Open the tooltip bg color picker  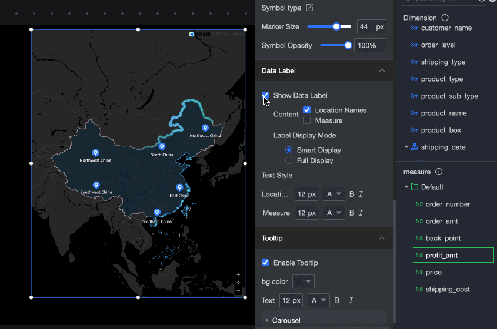point(303,281)
